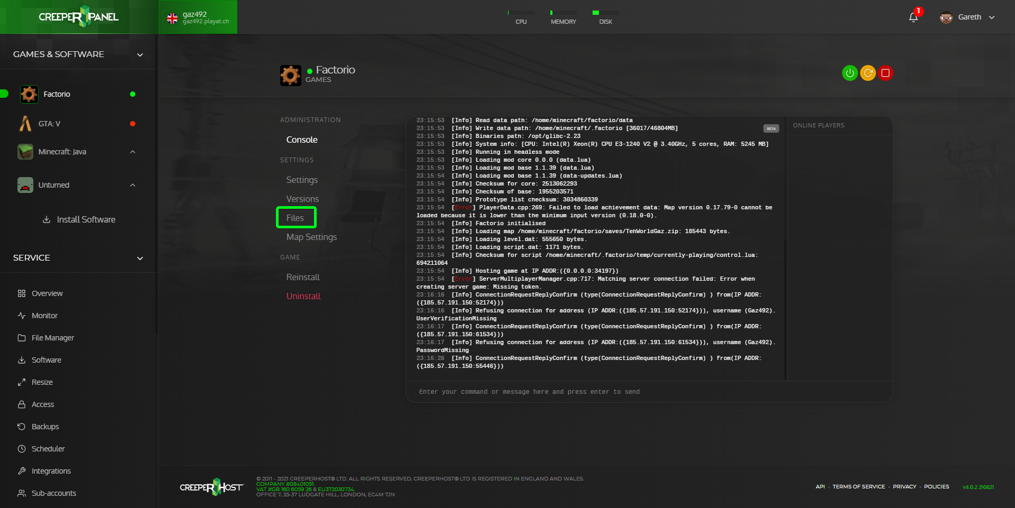The image size is (1015, 508).
Task: Click the Factorio page title text
Action: coord(335,70)
